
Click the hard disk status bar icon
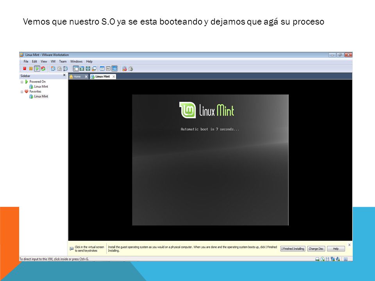317,259
